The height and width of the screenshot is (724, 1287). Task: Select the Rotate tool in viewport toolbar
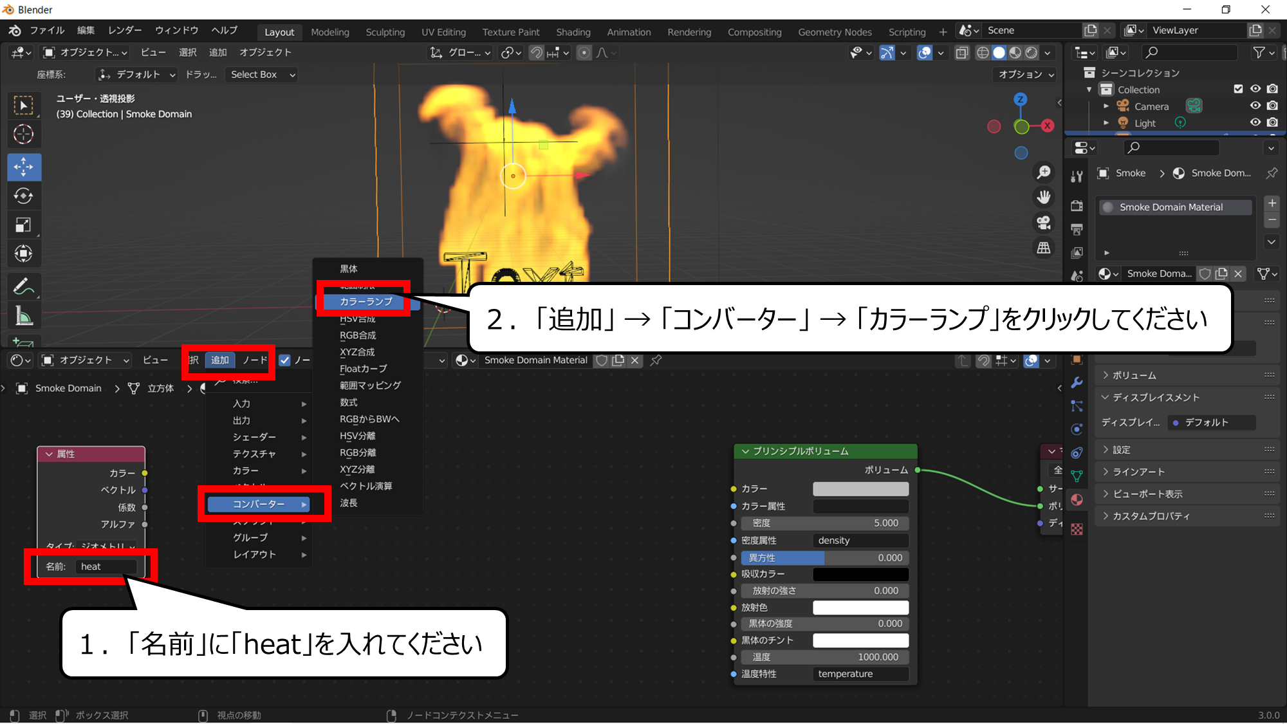[24, 196]
